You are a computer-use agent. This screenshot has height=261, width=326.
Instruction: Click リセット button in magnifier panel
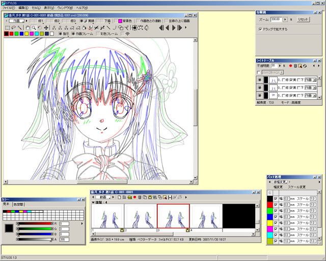coord(303,19)
